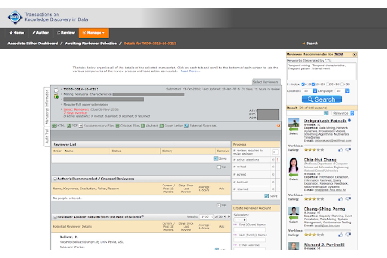
Task: Click Chang-Shing Perng star rating
Action: pos(314,235)
